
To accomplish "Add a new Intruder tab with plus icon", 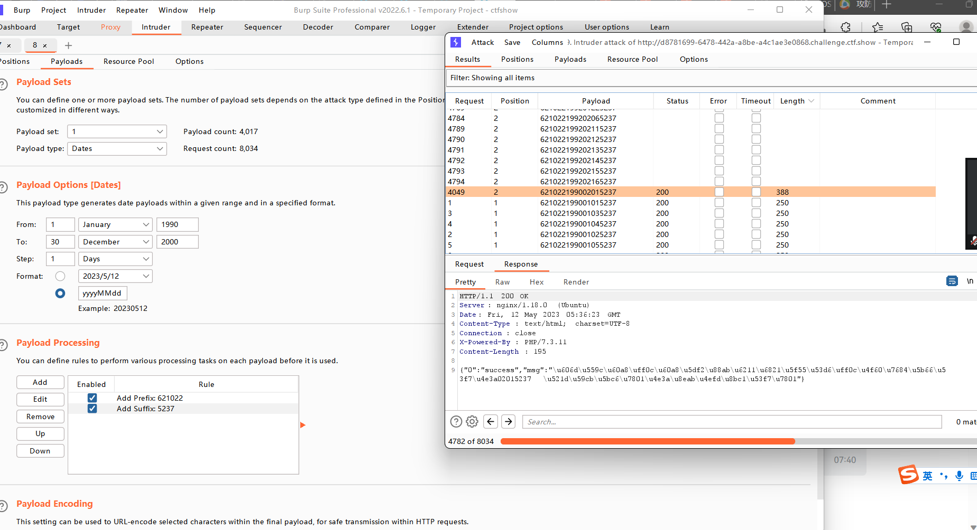I will click(x=68, y=45).
